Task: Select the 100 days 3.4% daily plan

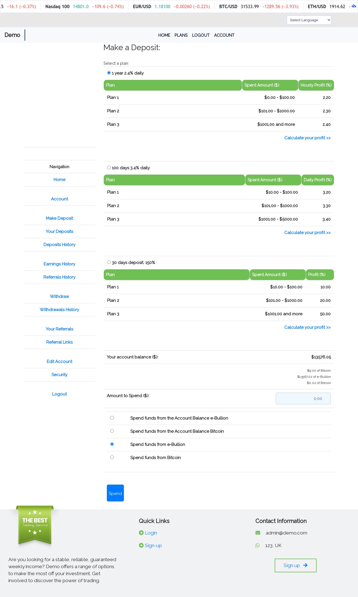Action: (x=109, y=168)
